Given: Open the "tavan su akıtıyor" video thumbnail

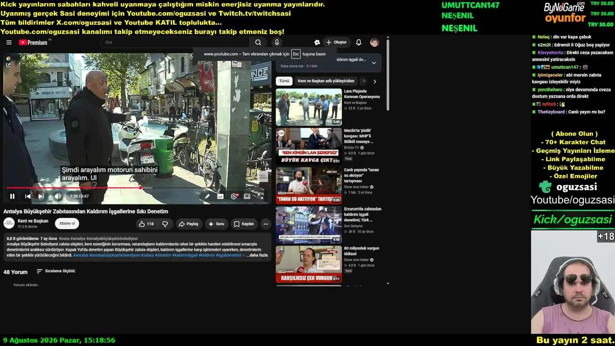Looking at the screenshot, I should [x=308, y=185].
